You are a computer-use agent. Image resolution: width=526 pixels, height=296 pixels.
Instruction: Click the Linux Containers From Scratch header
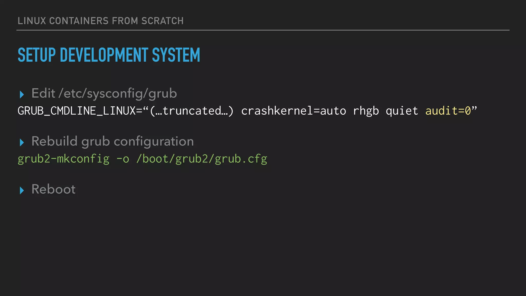100,21
